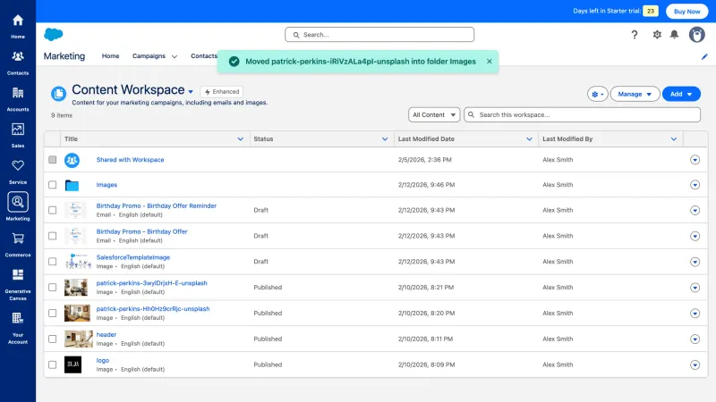Check the patrick-perkins-Hh0Hz9crRjc-unsplash row
The image size is (716, 402).
[53, 314]
